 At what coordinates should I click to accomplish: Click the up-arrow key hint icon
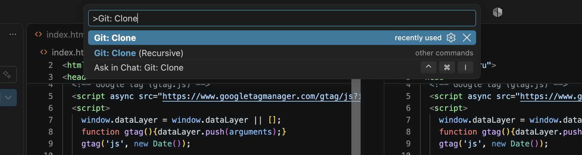[x=428, y=67]
